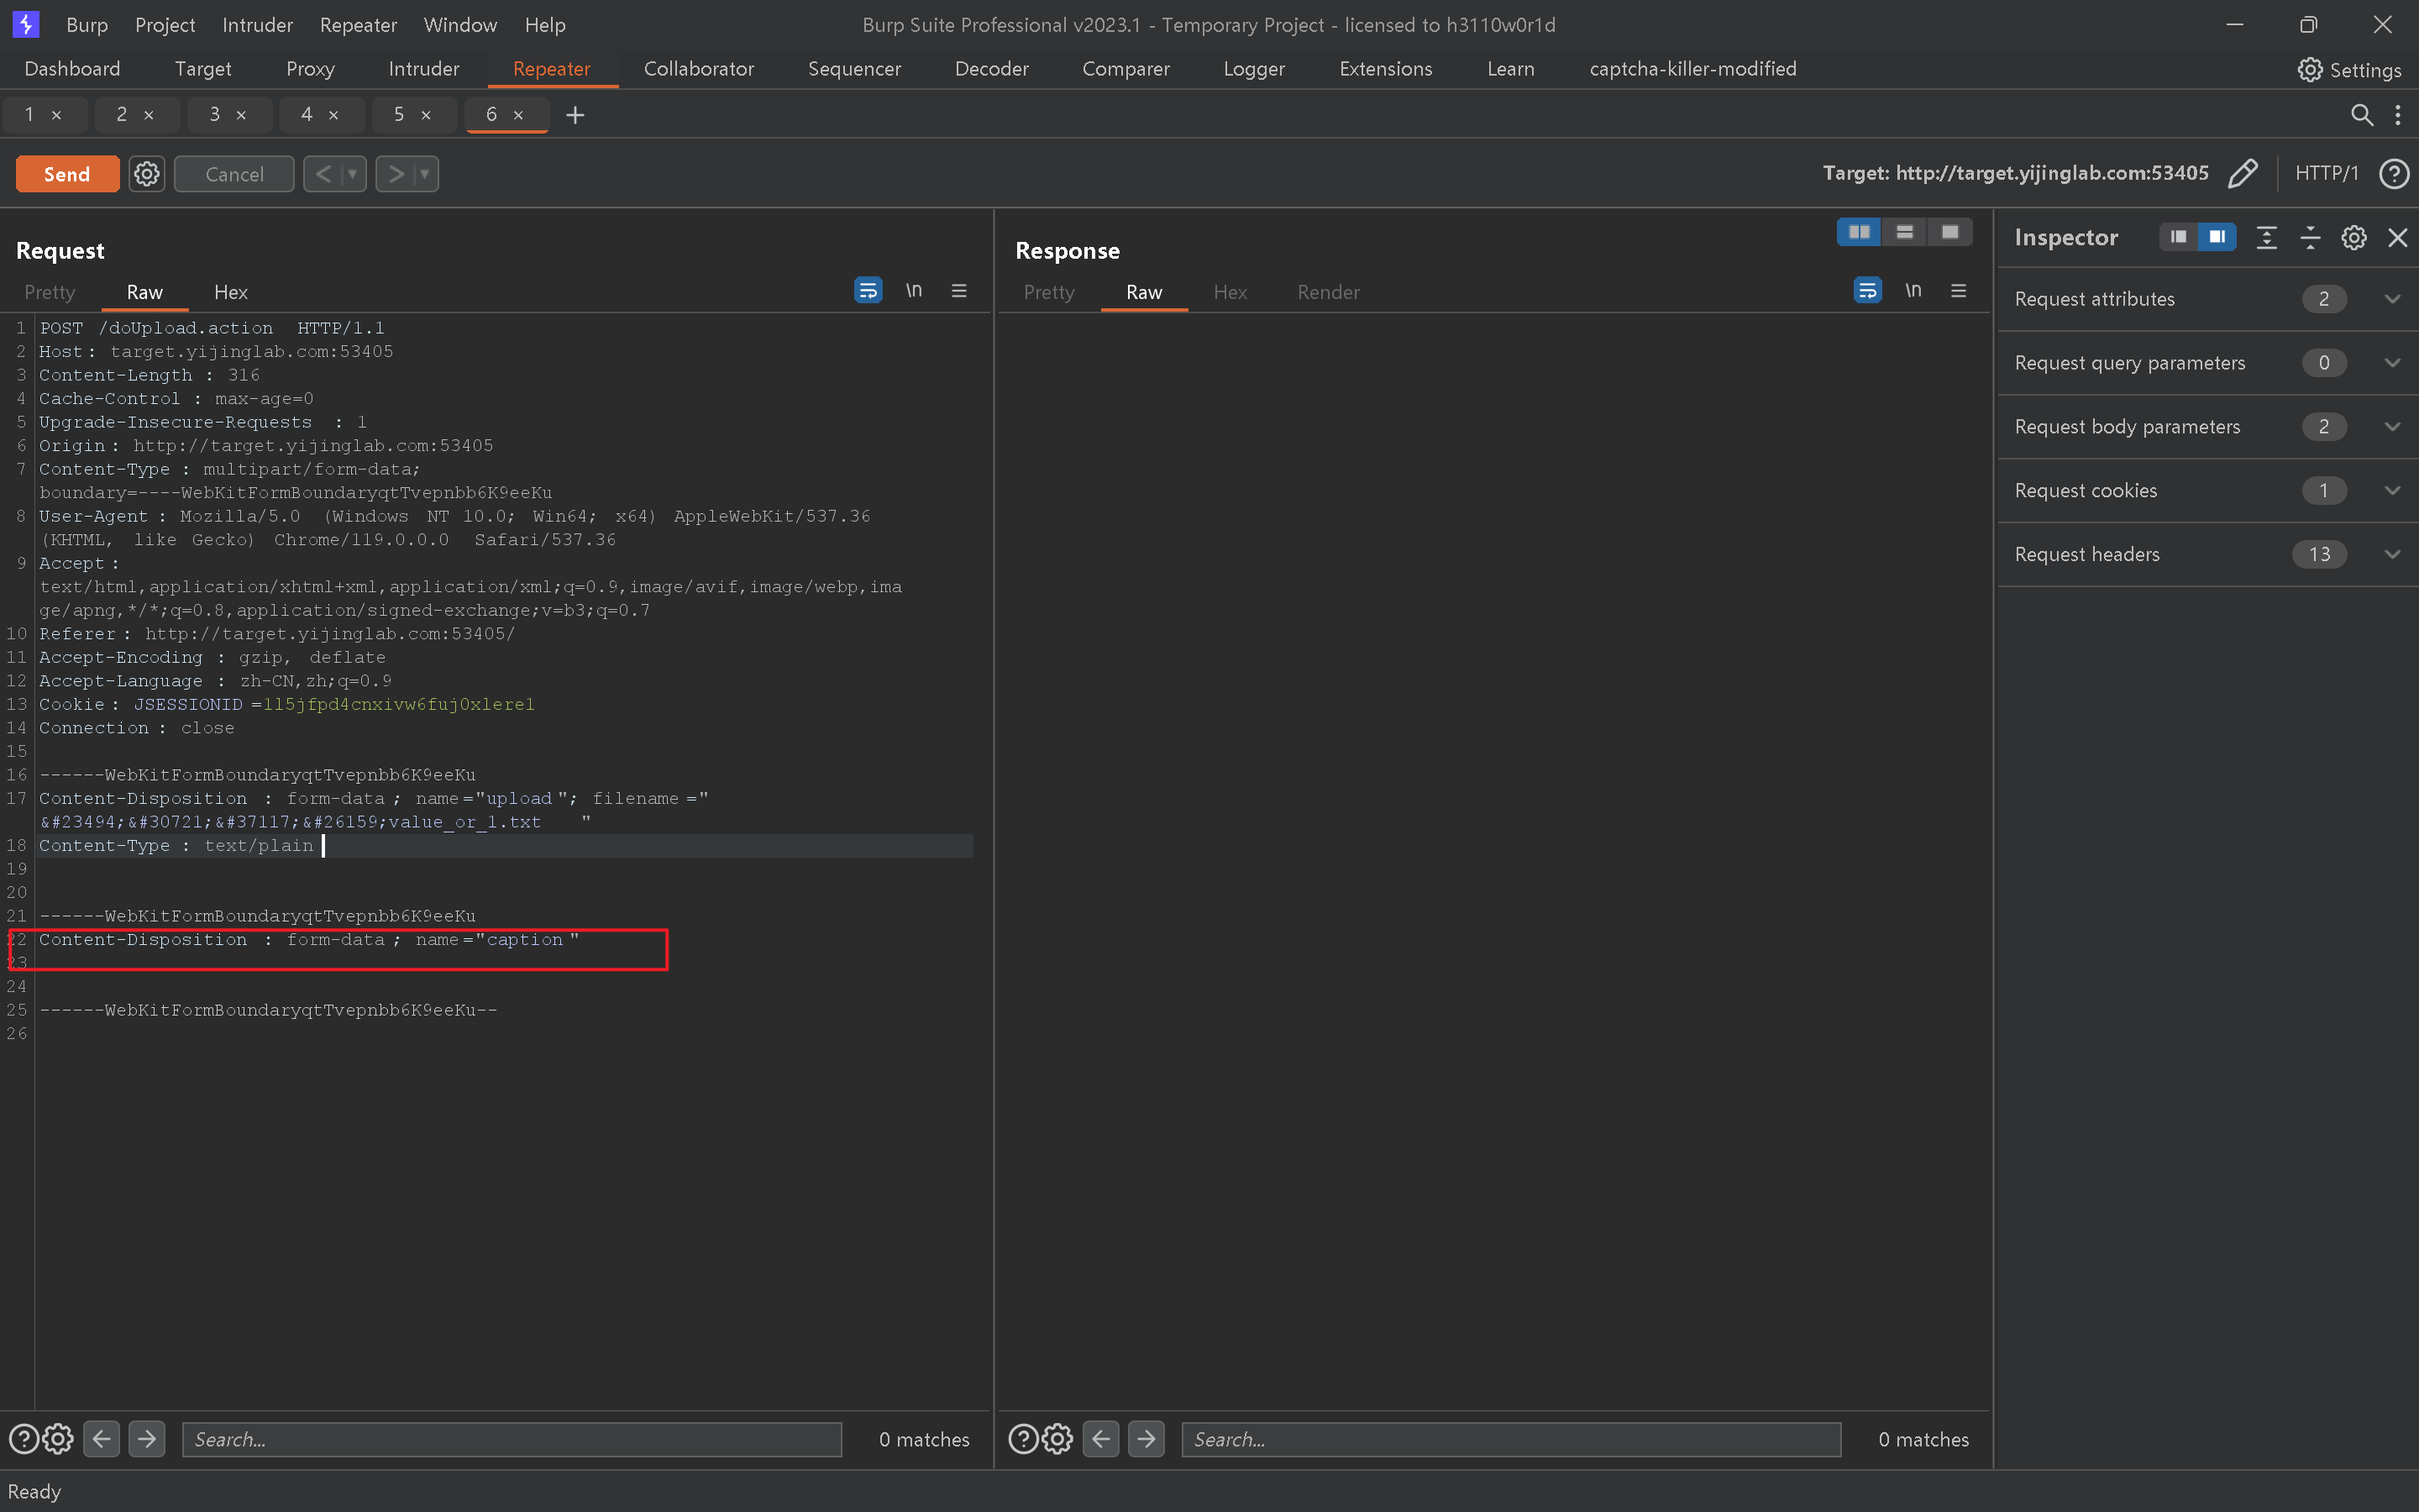Toggle request line wrap button
The width and height of the screenshot is (2419, 1512).
pyautogui.click(x=868, y=291)
